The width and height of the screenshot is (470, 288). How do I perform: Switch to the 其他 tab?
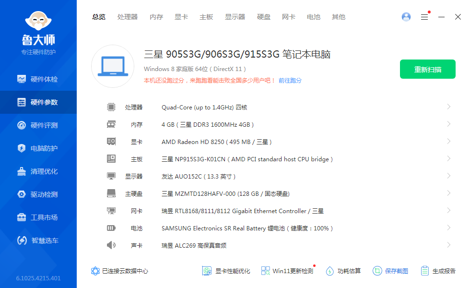click(339, 17)
